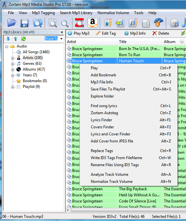Image resolution: width=186 pixels, height=221 pixels.
Task: Open the Help menu
Action: 152,13
